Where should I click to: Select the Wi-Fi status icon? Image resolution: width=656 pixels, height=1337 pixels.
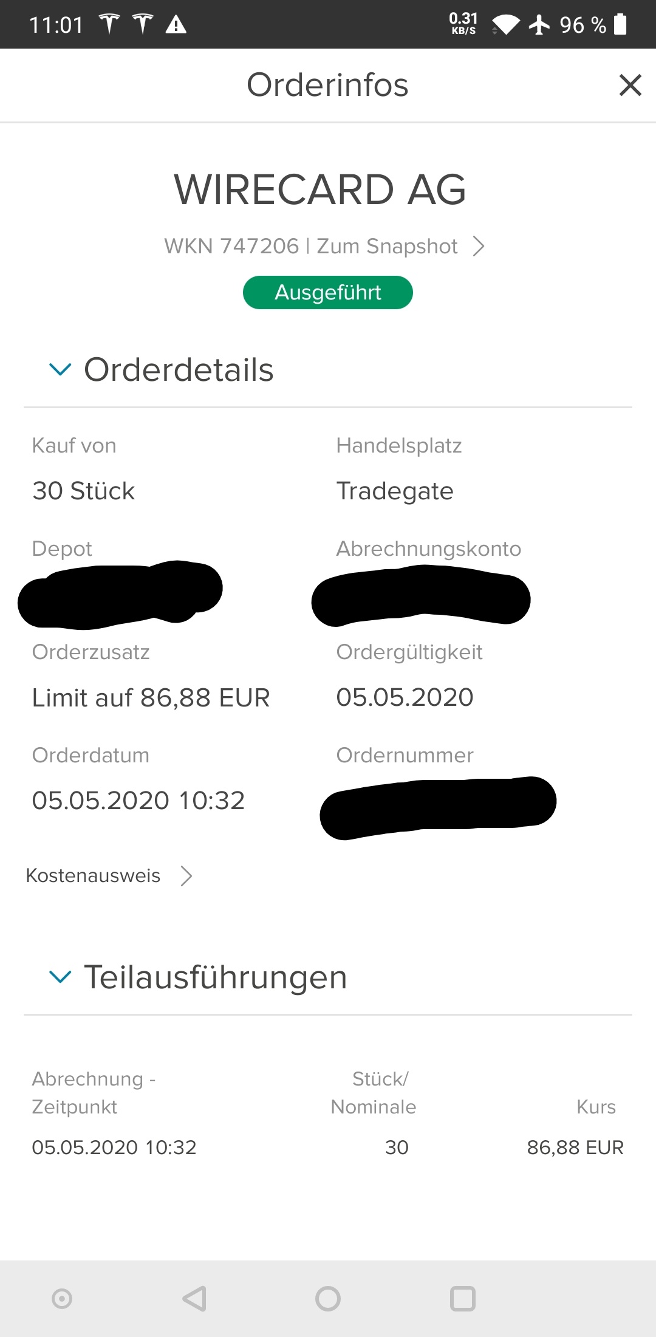point(506,24)
